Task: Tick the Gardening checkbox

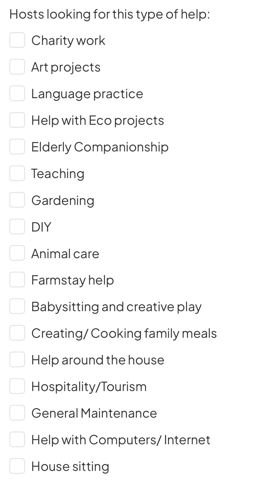Action: pos(17,200)
